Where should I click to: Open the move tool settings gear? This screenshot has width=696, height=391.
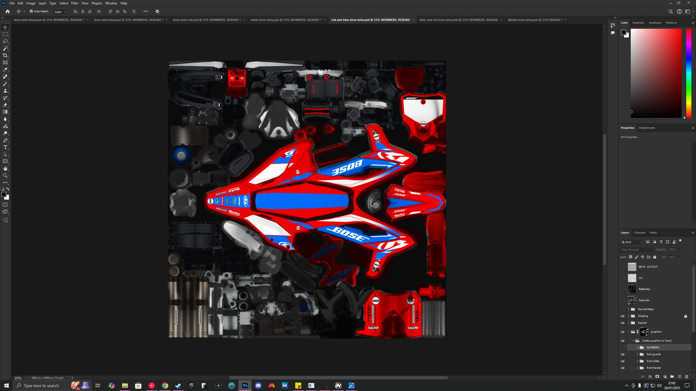[x=157, y=12]
